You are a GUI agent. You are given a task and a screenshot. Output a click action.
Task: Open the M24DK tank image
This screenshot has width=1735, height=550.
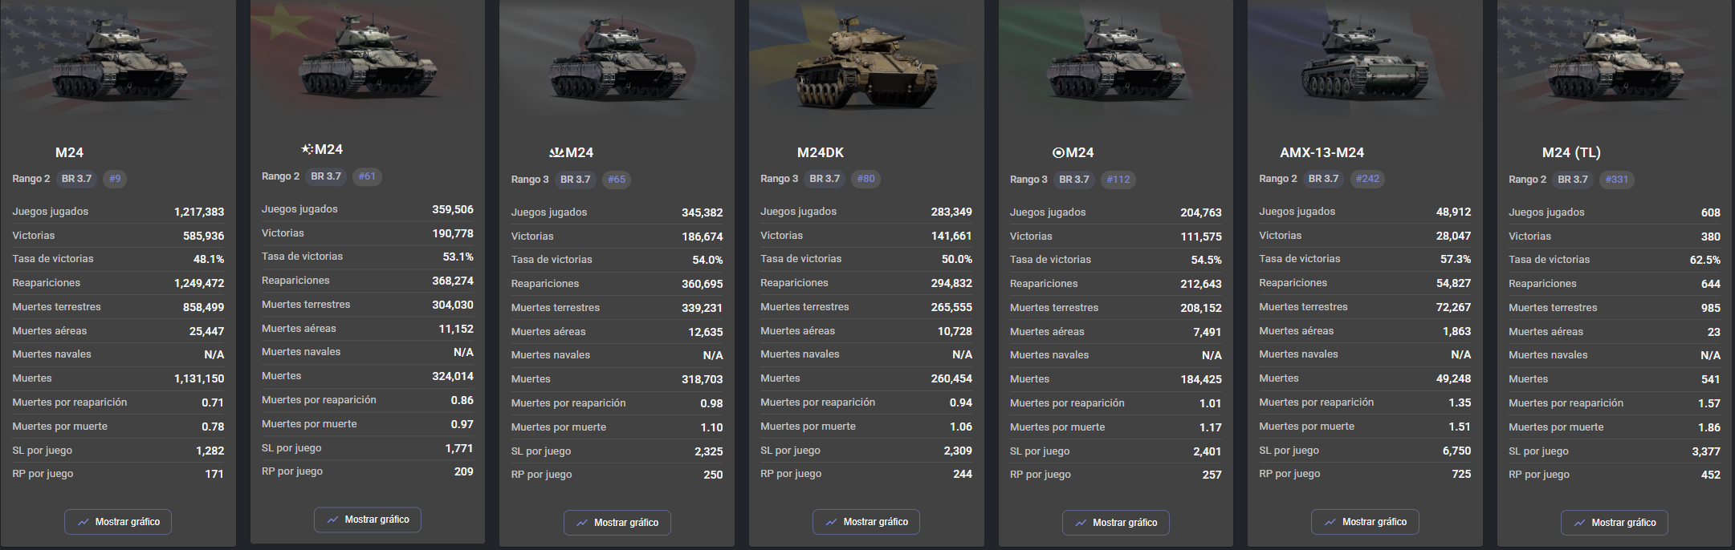(x=865, y=68)
